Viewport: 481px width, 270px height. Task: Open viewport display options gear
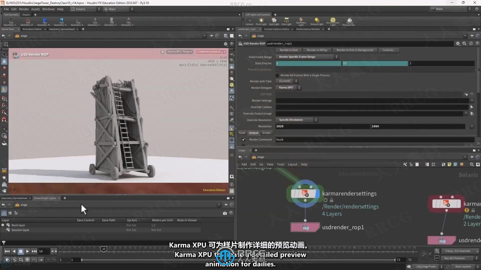pyautogui.click(x=225, y=44)
